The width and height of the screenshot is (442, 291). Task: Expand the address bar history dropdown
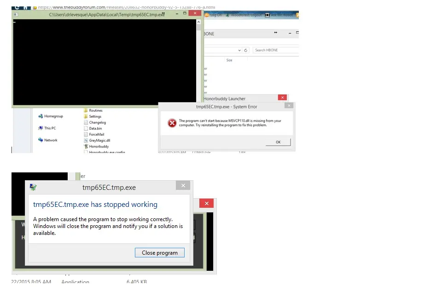tap(239, 50)
